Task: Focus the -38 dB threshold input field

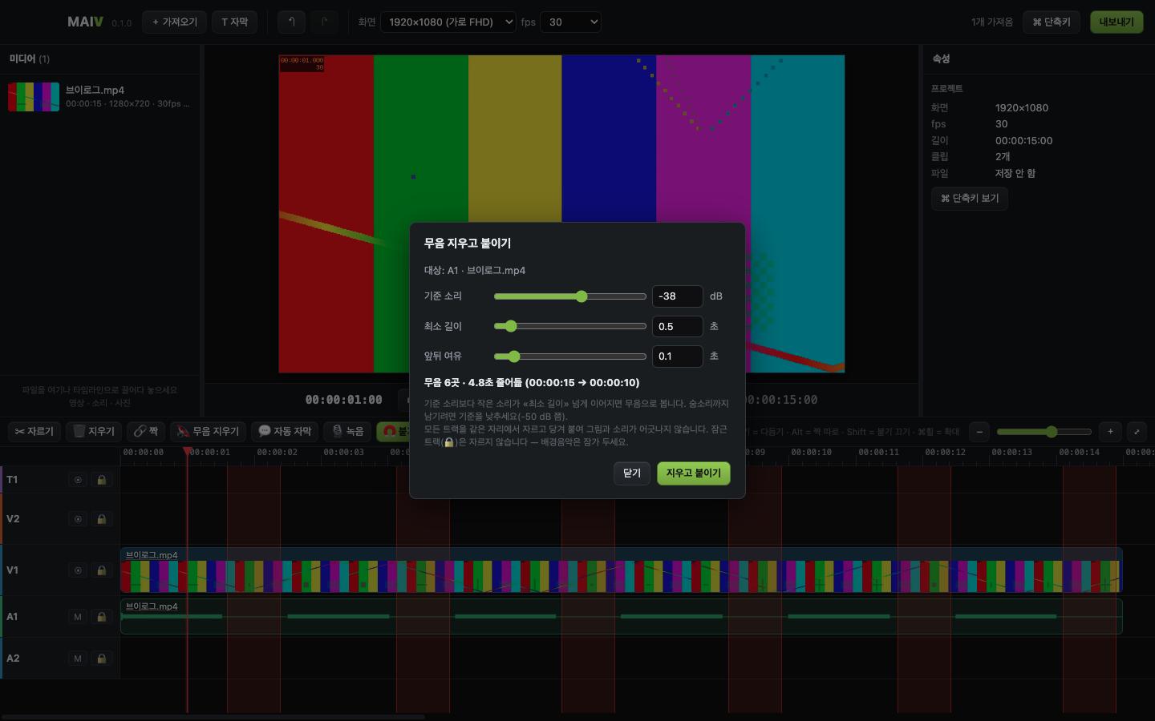Action: coord(678,296)
